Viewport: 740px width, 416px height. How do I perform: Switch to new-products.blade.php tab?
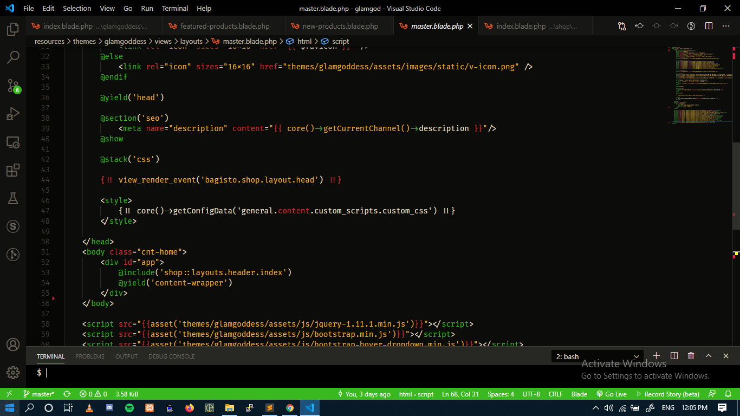click(340, 26)
